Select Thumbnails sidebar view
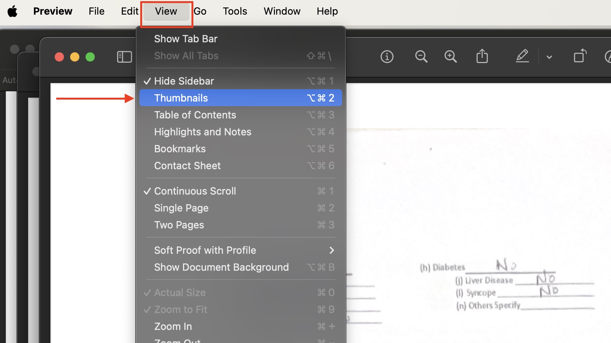Image resolution: width=611 pixels, height=343 pixels. [240, 98]
